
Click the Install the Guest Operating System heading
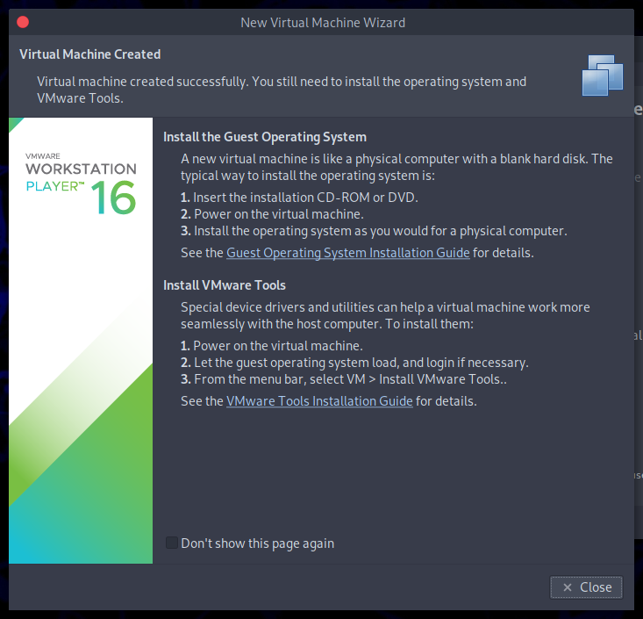pos(265,137)
